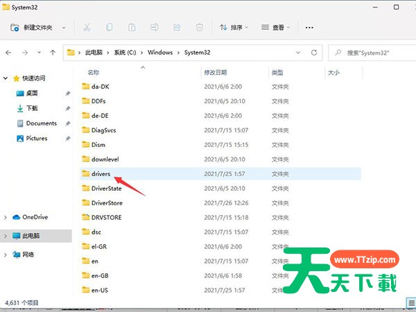Sort by 修改日期 column header

(x=215, y=72)
